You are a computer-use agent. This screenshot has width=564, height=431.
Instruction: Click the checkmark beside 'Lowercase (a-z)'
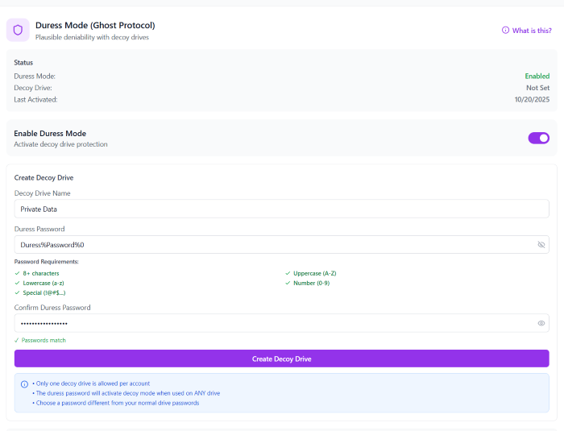click(18, 283)
